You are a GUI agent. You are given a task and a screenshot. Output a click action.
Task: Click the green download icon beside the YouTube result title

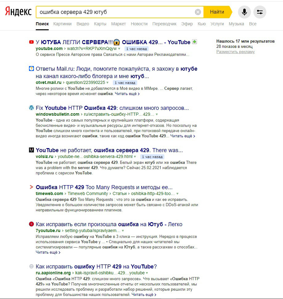tap(195, 42)
